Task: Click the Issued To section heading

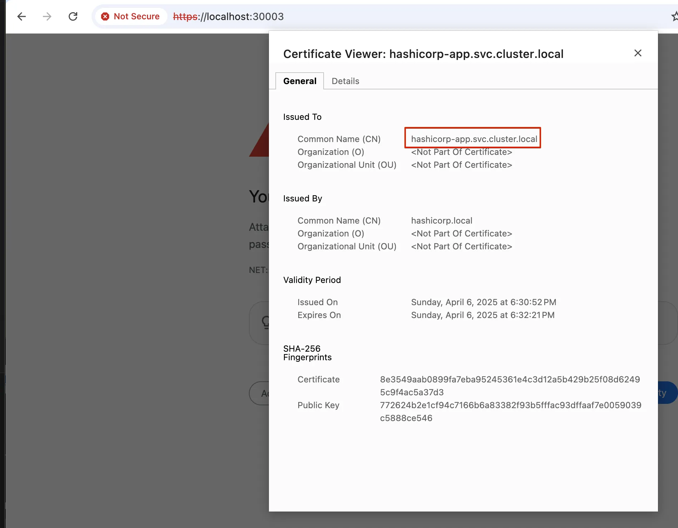Action: (302, 117)
